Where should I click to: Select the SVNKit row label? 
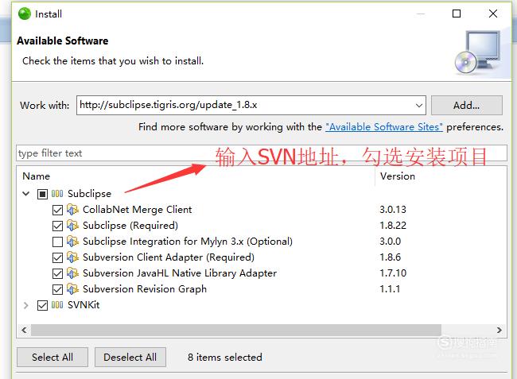[84, 305]
